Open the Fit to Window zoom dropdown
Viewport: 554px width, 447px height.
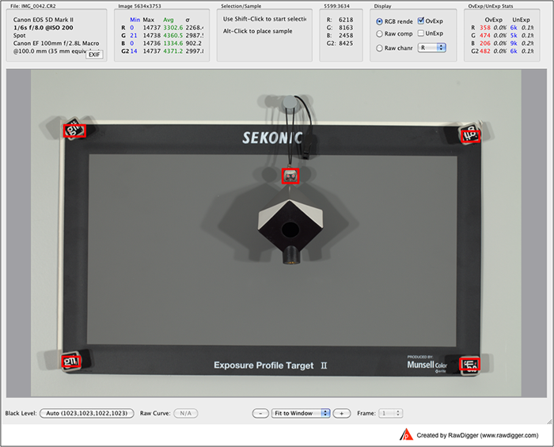coord(301,413)
